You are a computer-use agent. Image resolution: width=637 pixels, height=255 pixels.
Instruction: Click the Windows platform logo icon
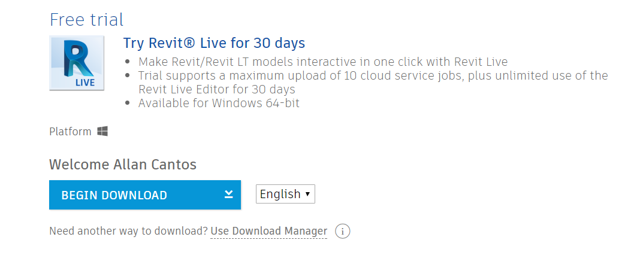102,131
